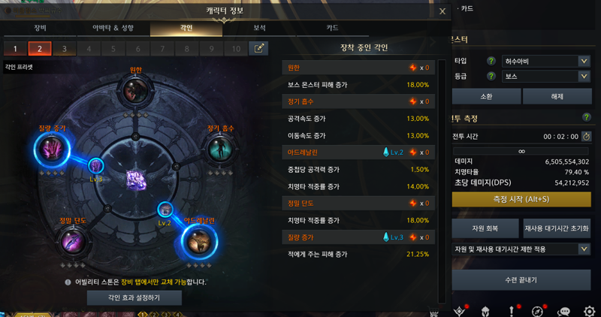Screen dimensions: 601x317
Task: Open the settings gear icon
Action: 589,311
